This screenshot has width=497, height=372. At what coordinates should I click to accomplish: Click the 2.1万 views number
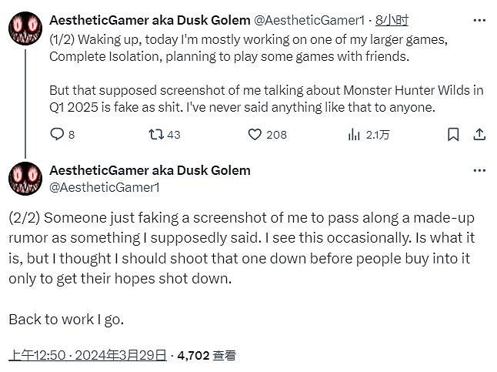pyautogui.click(x=378, y=134)
